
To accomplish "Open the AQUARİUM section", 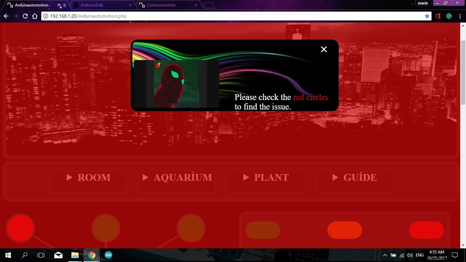I will (177, 177).
